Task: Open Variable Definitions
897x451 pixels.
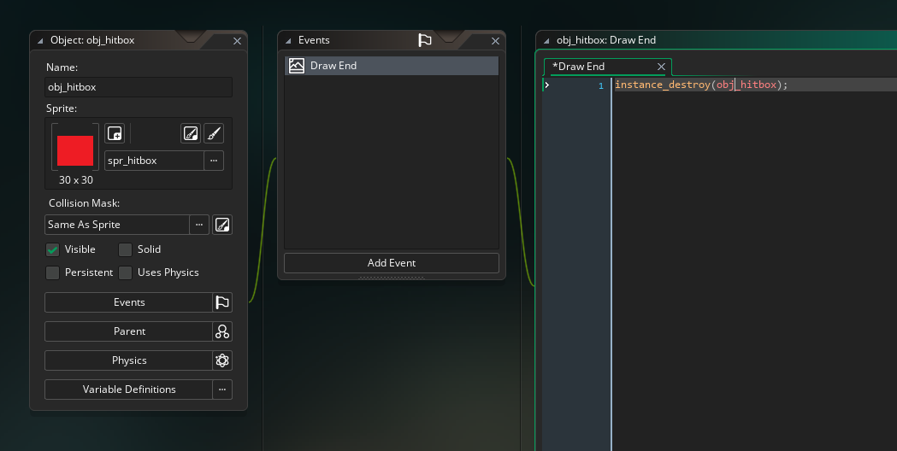Action: (129, 389)
